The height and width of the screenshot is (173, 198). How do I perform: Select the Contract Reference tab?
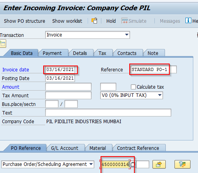138,148
